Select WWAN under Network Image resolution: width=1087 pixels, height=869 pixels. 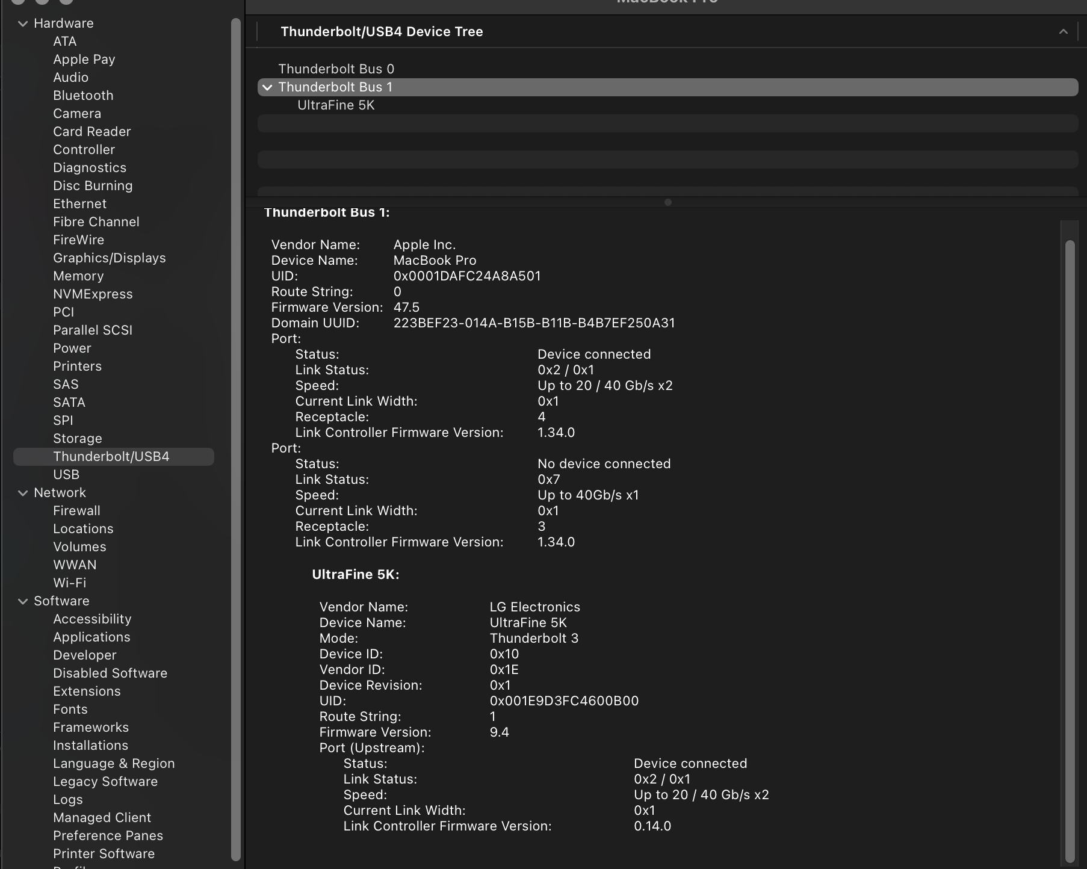(x=75, y=565)
